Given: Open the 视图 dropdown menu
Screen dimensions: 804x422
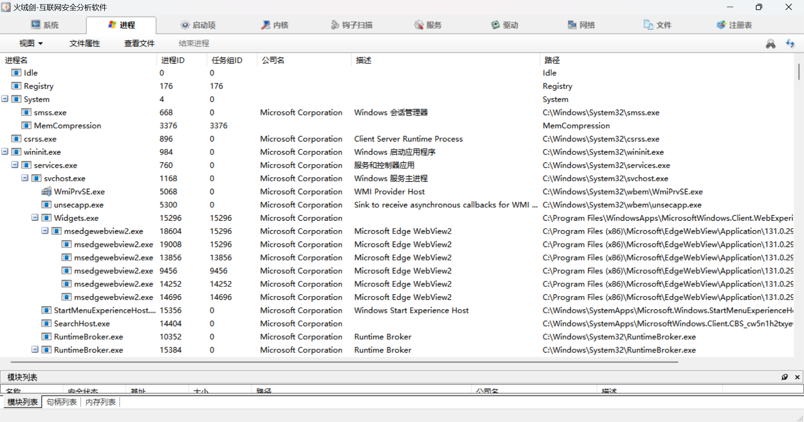Looking at the screenshot, I should click(x=31, y=43).
